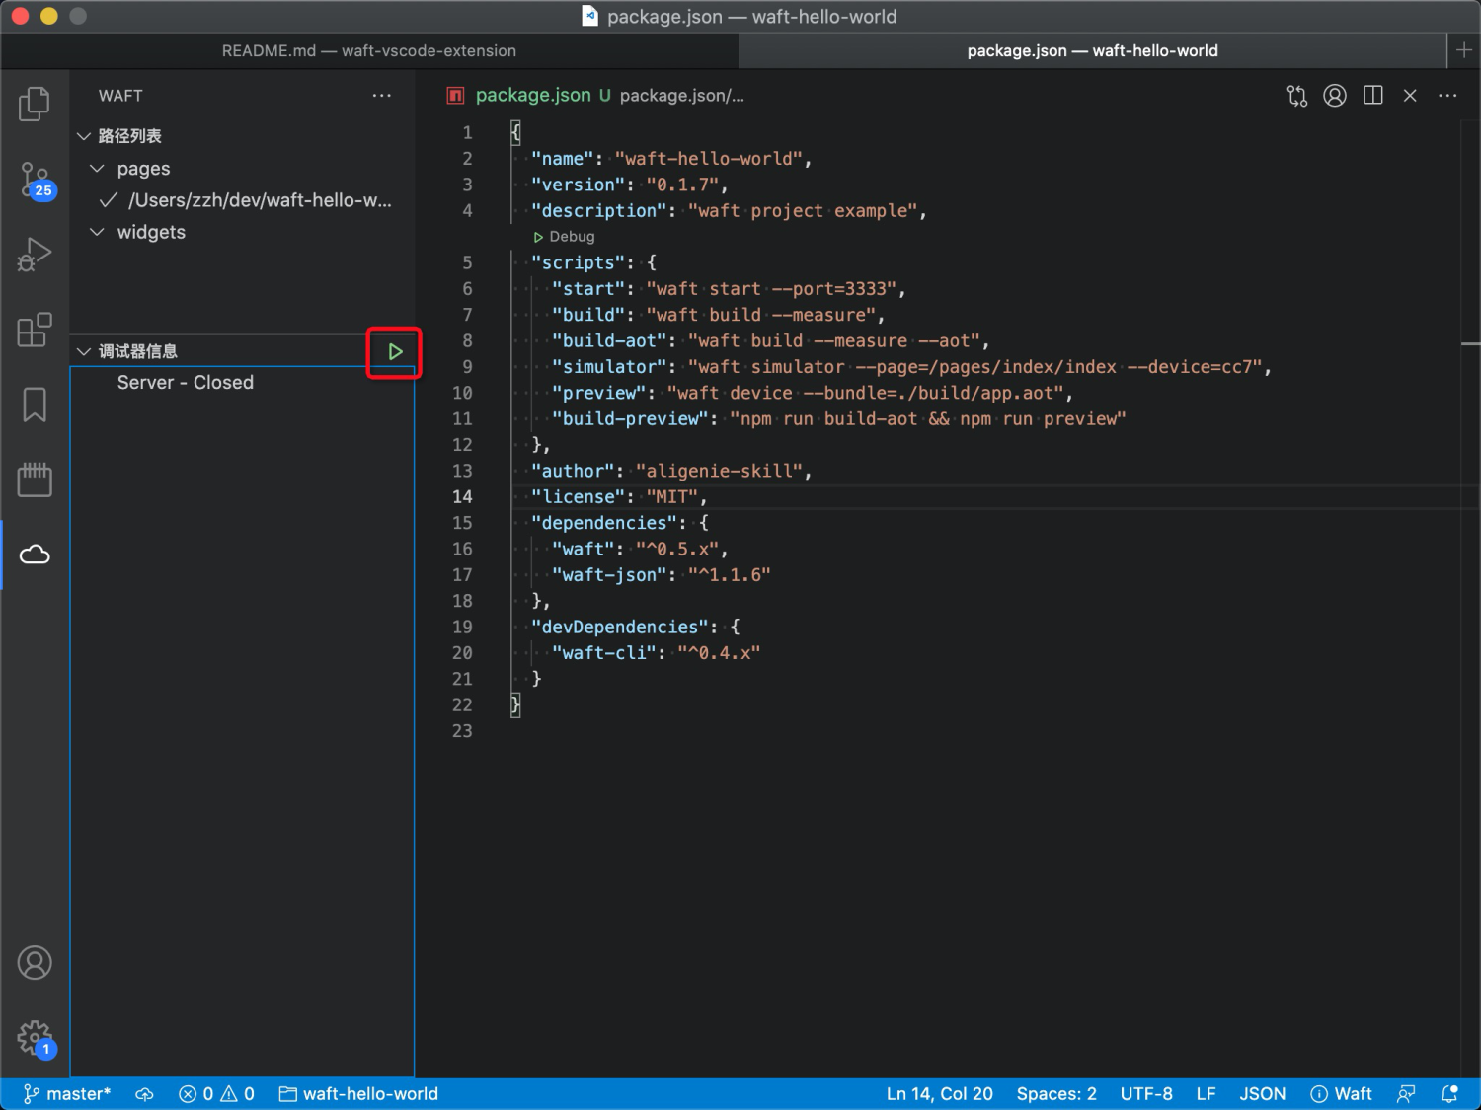Collapse the 调试器信息 section

pos(84,351)
